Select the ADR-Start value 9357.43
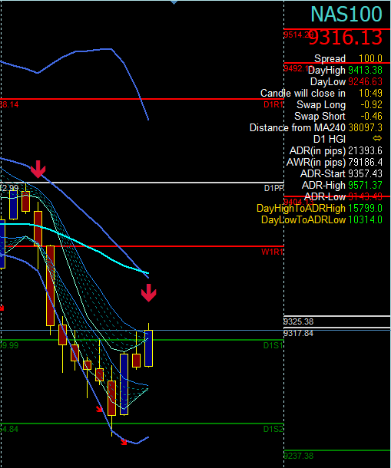This screenshot has height=468, width=391. pyautogui.click(x=366, y=173)
